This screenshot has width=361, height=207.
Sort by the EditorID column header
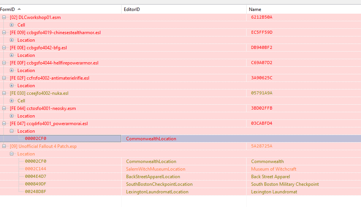tap(184, 9)
